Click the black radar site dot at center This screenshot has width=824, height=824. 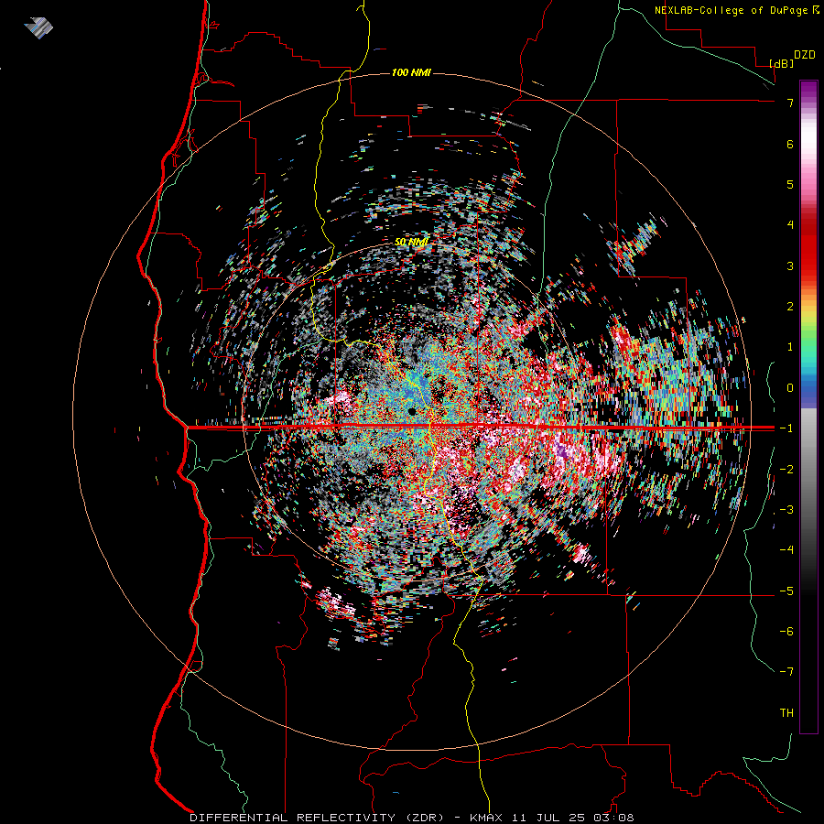pos(412,410)
